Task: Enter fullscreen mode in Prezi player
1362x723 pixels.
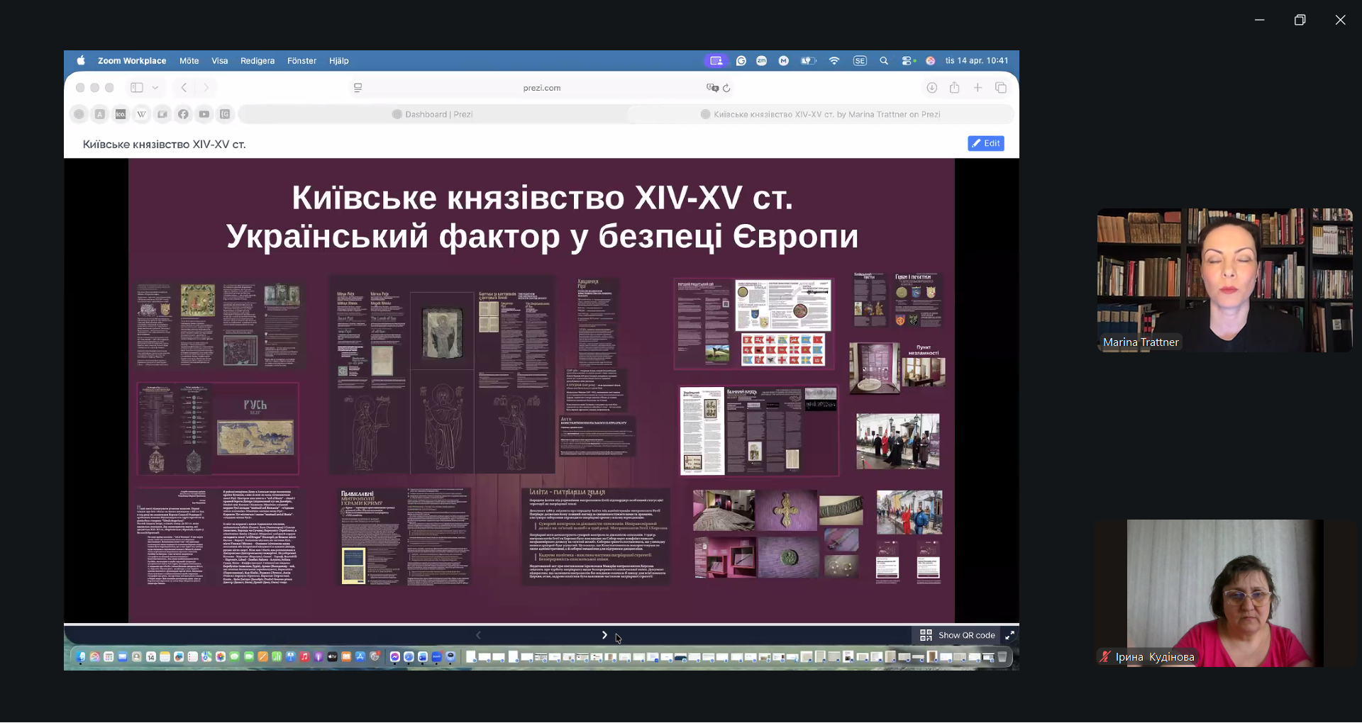Action: (1009, 635)
